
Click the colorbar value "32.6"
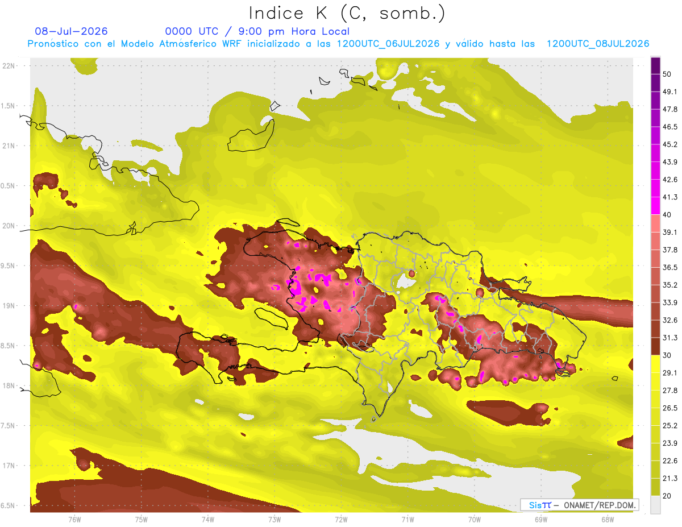click(670, 320)
